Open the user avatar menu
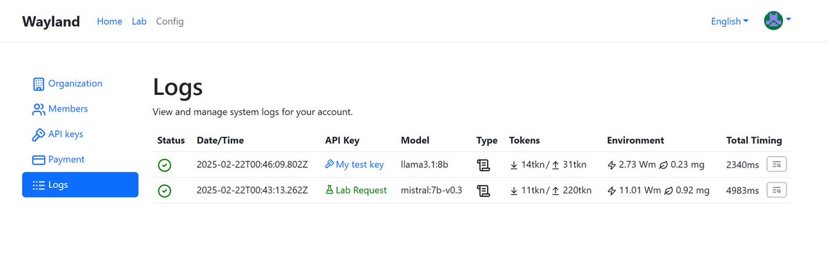This screenshot has height=276, width=827. 777,21
